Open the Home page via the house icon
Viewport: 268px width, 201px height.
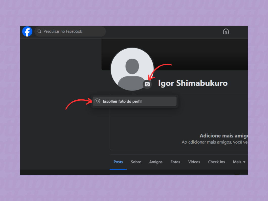pyautogui.click(x=226, y=31)
